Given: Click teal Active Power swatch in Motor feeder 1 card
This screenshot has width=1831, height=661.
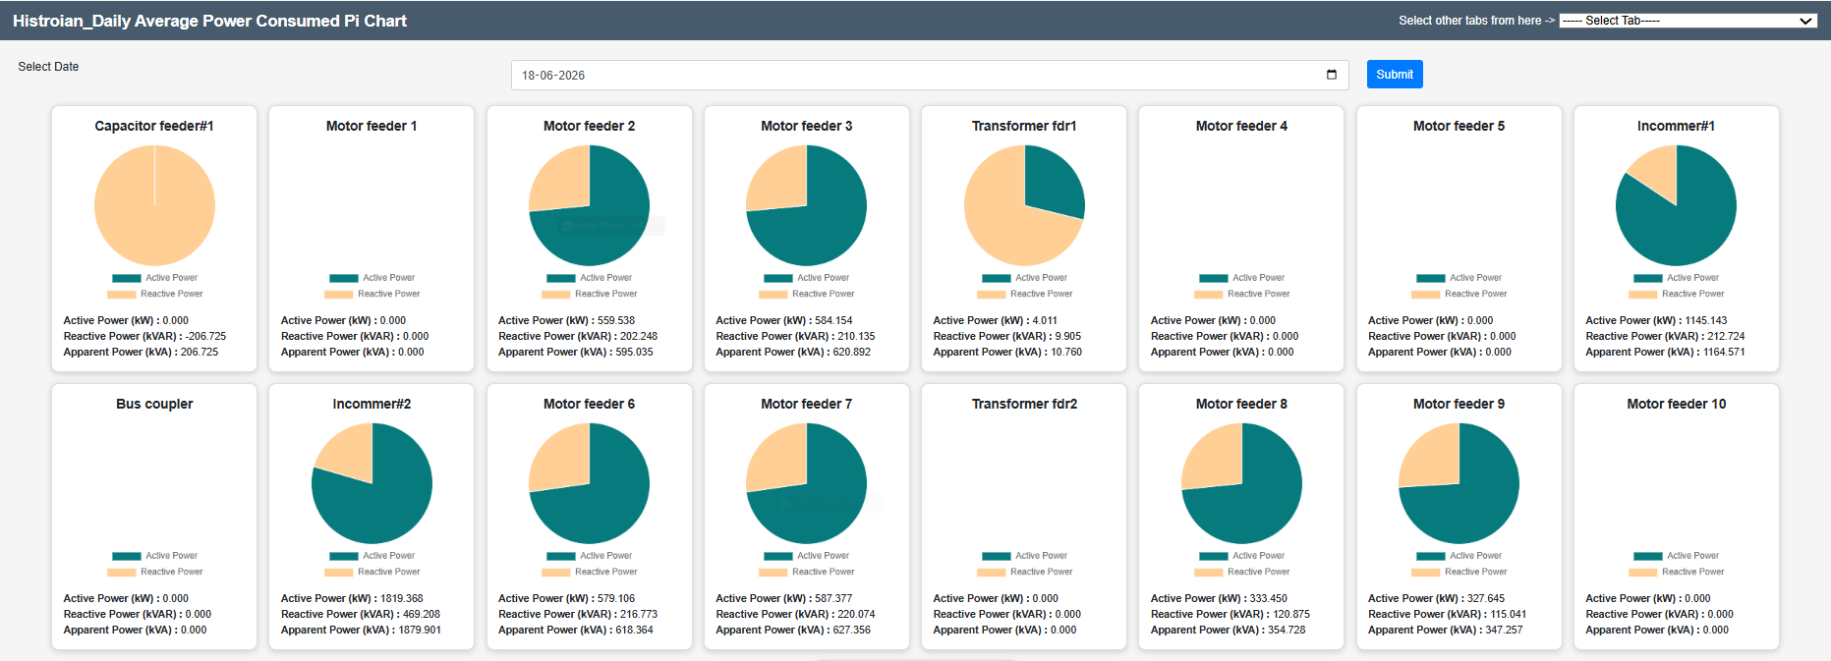Looking at the screenshot, I should [x=343, y=278].
